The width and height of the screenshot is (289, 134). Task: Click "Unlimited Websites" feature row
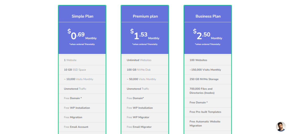pyautogui.click(x=139, y=60)
